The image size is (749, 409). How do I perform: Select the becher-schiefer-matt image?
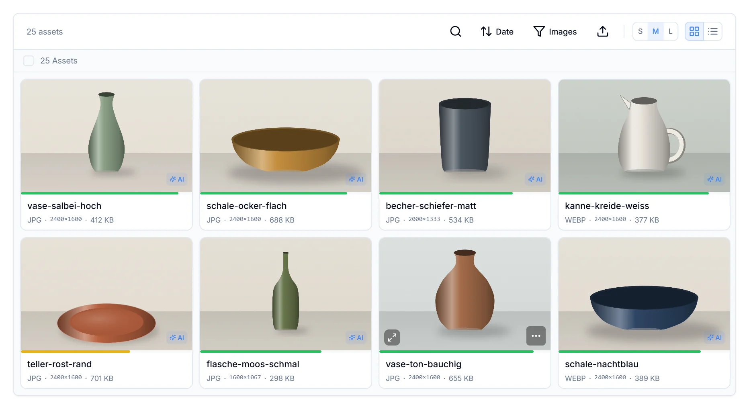point(465,136)
